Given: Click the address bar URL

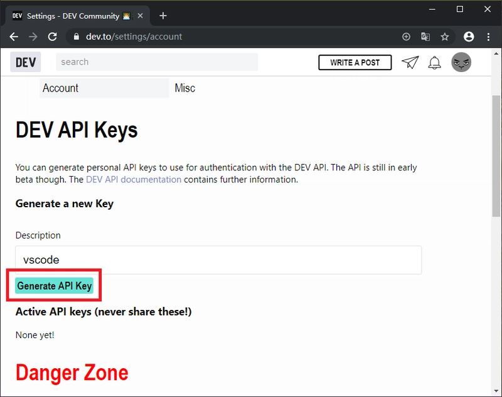Looking at the screenshot, I should [x=134, y=37].
